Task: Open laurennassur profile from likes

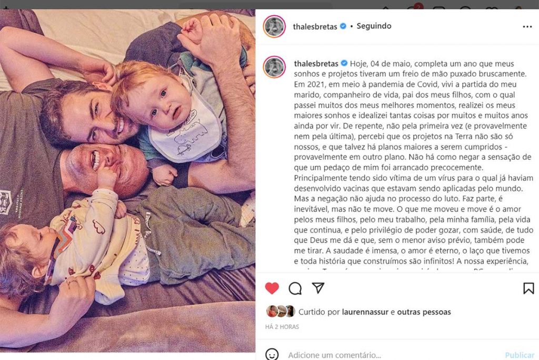Action: click(365, 312)
